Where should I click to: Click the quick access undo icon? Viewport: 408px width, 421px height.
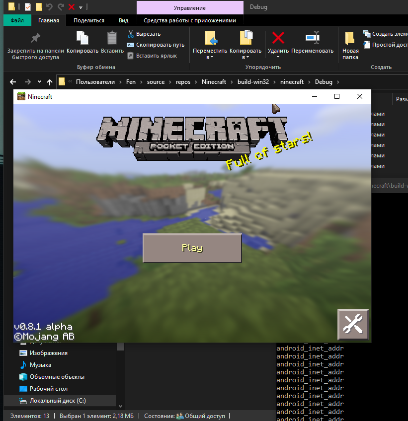pos(49,7)
